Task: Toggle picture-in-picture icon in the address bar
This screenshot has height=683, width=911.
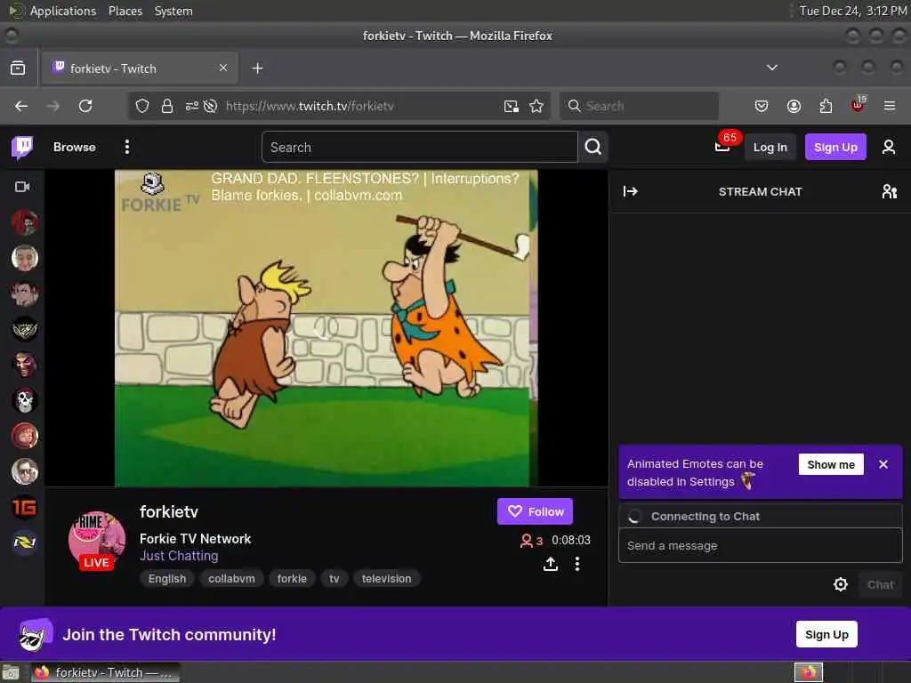Action: 512,106
